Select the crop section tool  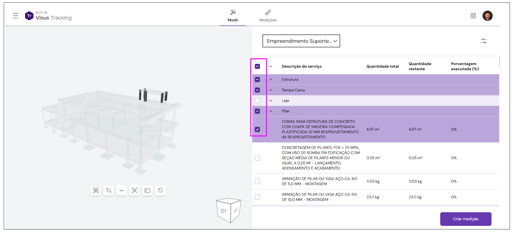(109, 190)
